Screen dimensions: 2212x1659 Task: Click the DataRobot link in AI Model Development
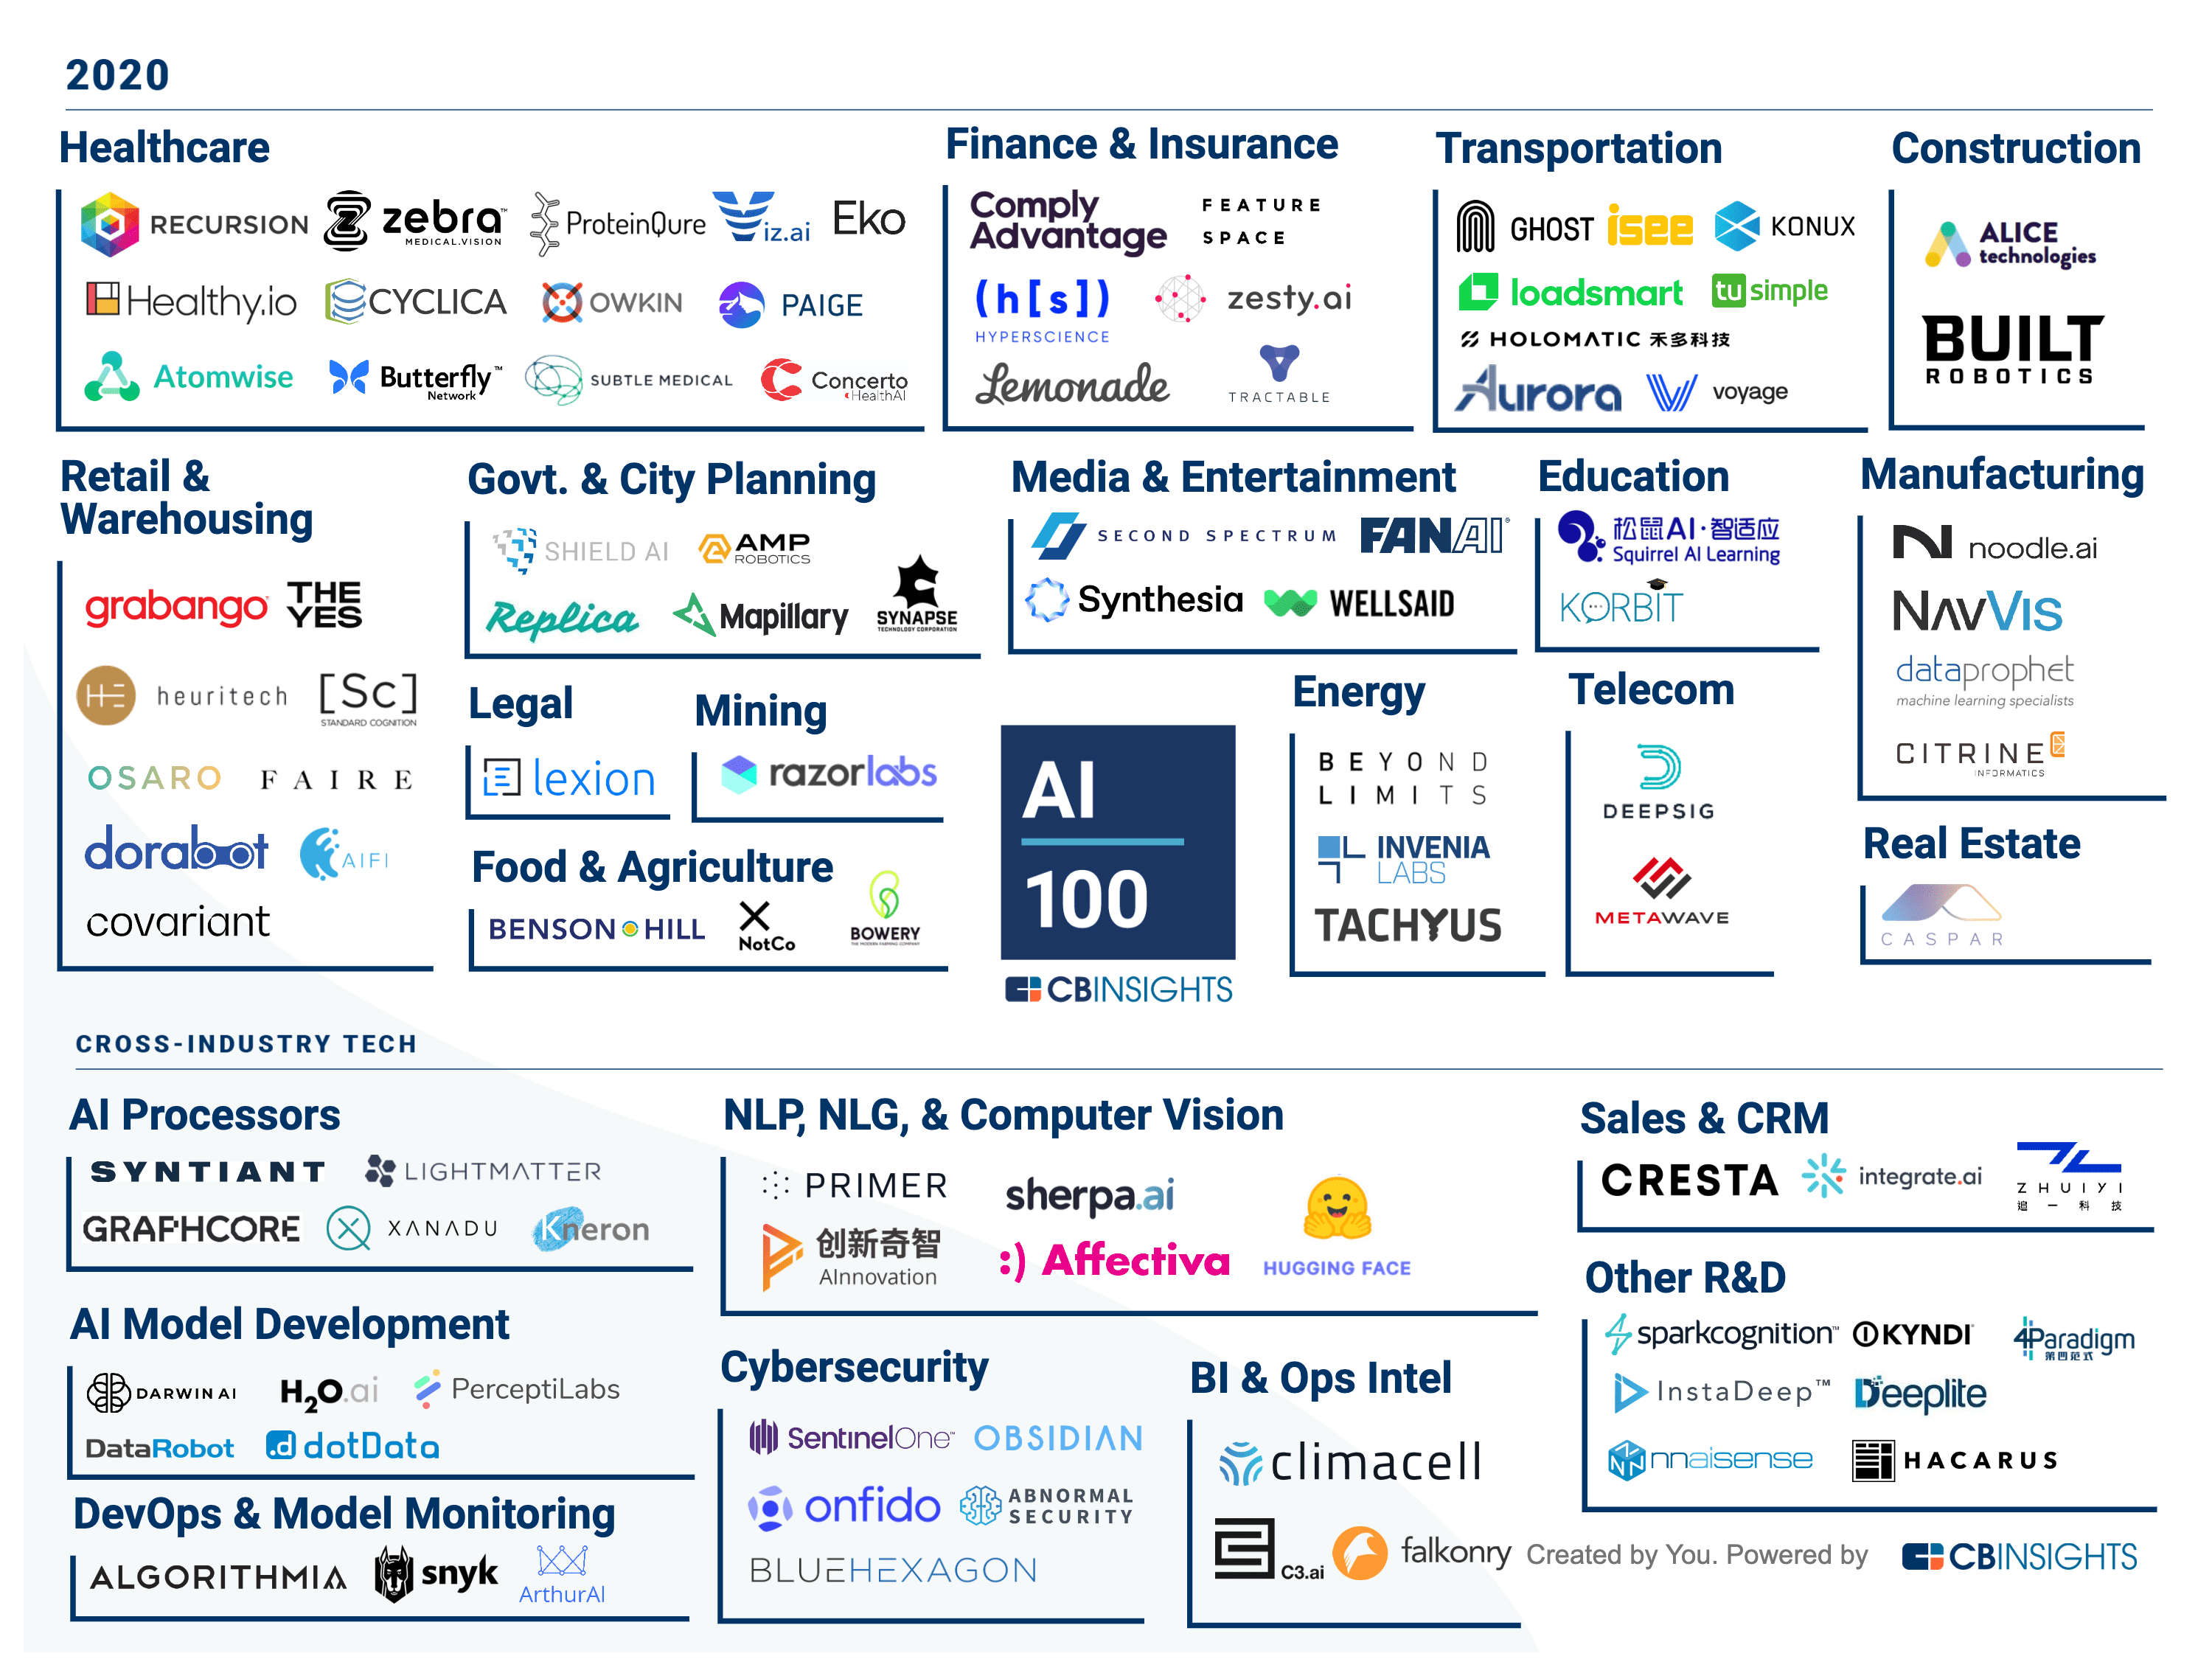(131, 1441)
